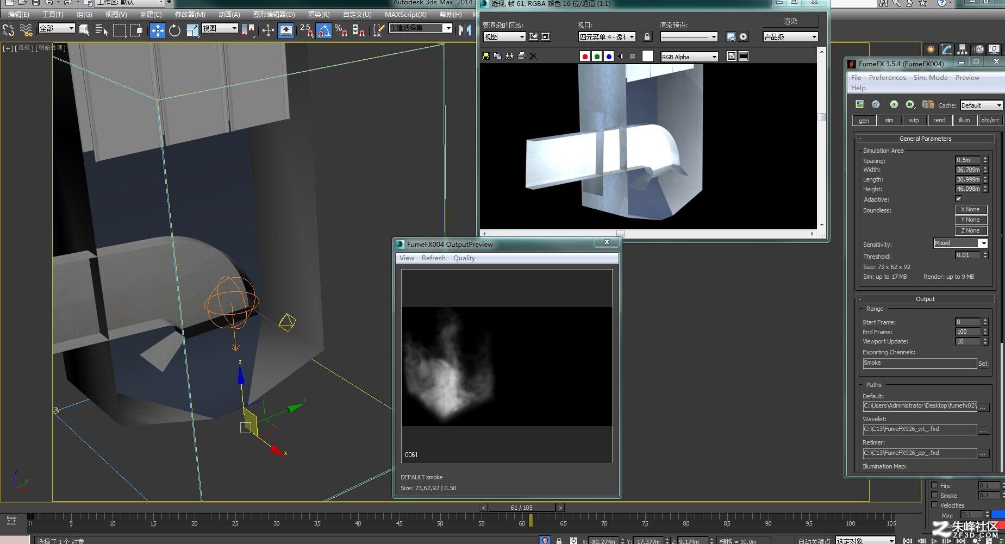The width and height of the screenshot is (1005, 544).
Task: Open 视口 viewport dropdown in render window
Action: (607, 36)
